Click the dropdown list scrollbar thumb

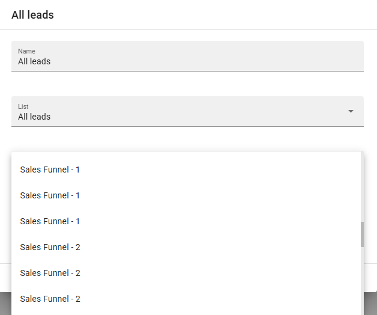coord(362,234)
